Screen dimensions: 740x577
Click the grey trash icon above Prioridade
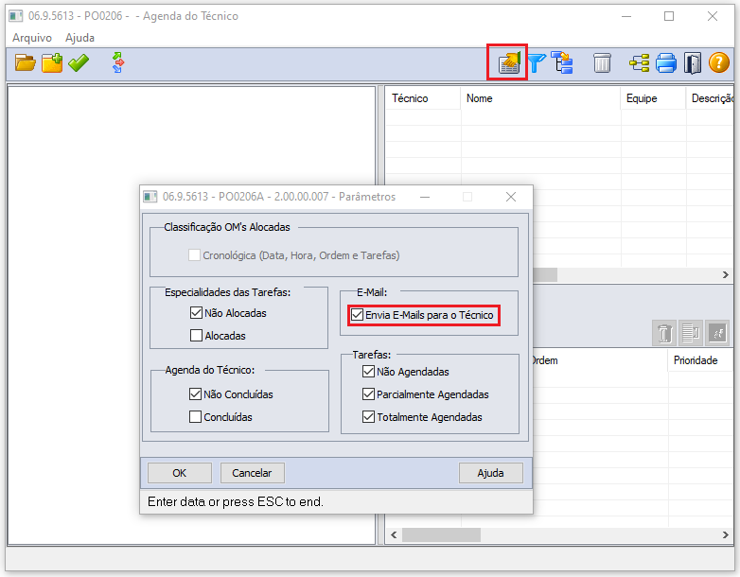(x=664, y=333)
